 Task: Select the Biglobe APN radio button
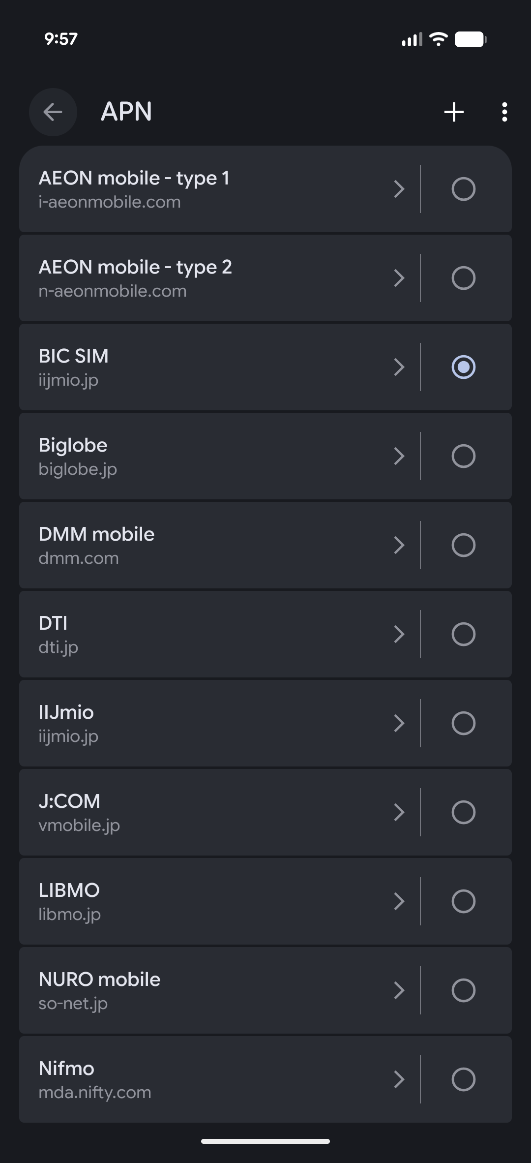pos(463,456)
